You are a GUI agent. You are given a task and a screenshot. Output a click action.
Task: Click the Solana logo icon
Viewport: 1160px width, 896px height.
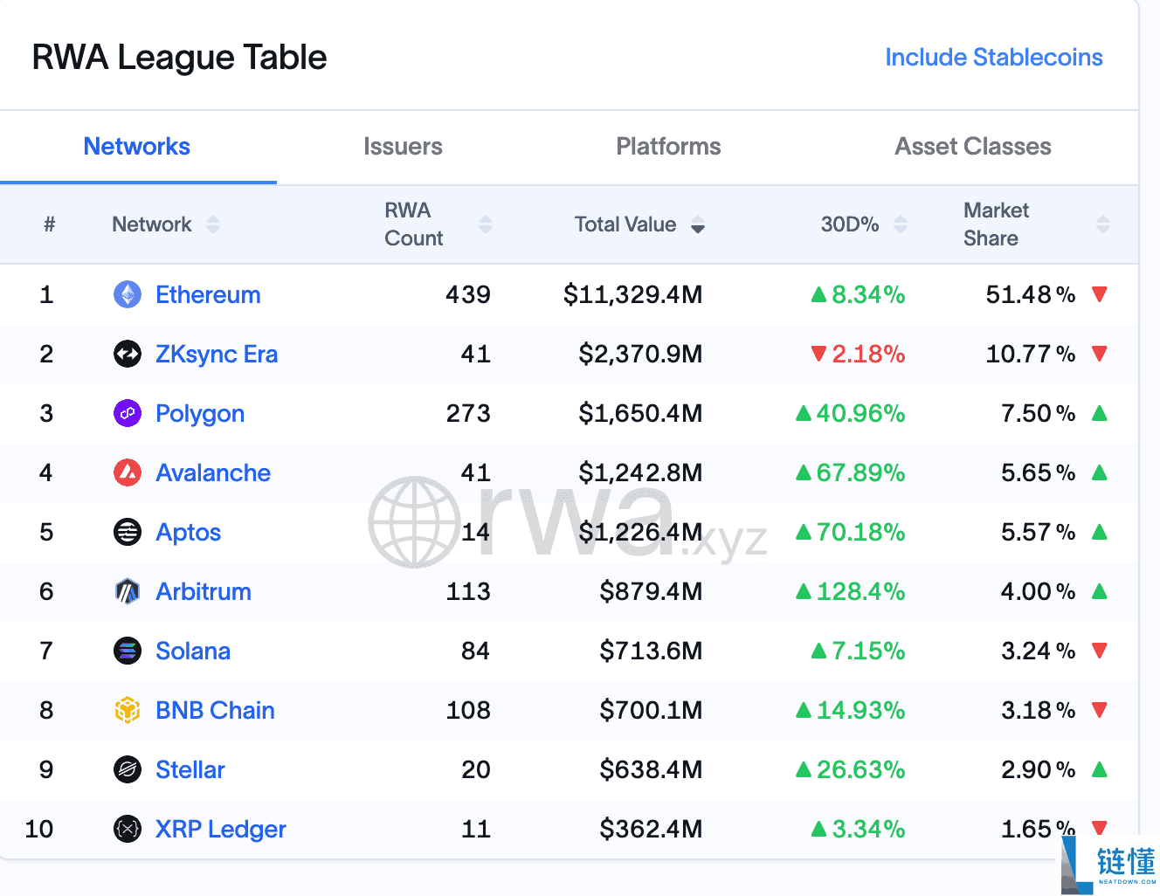pos(128,651)
